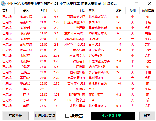Screen dimensions: 156x121
Task: Click the 23:15 time cell
Action: 44,89
